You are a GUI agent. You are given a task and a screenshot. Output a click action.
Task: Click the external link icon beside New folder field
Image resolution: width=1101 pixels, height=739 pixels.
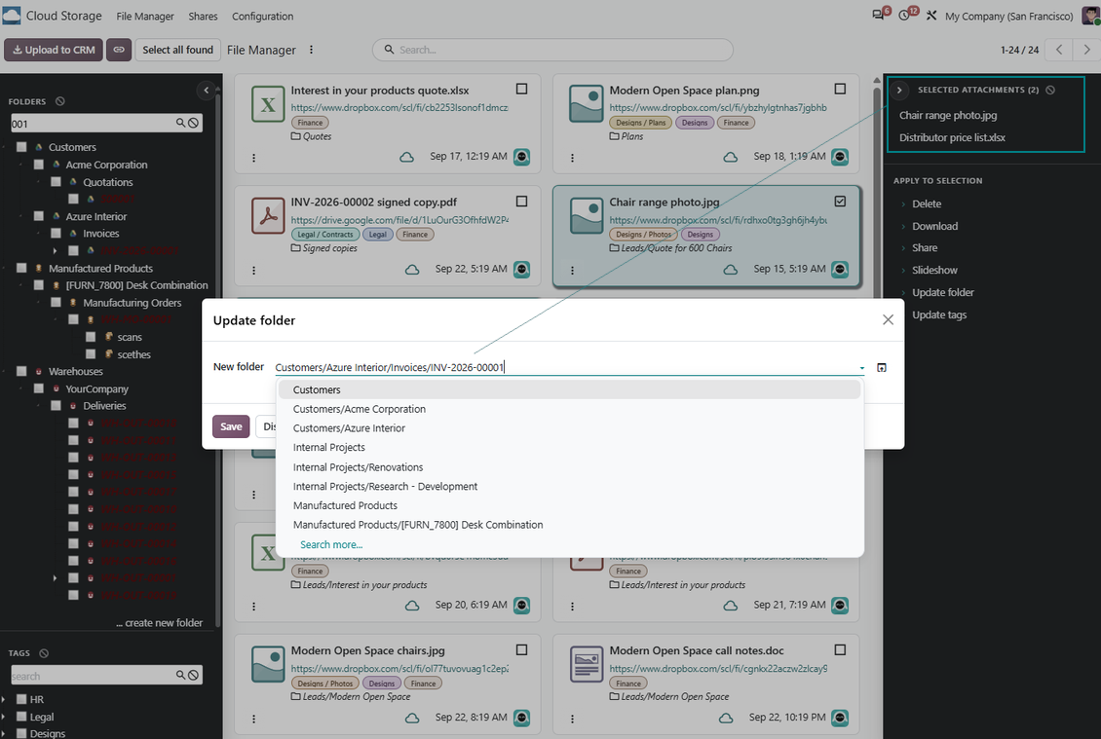pyautogui.click(x=882, y=367)
